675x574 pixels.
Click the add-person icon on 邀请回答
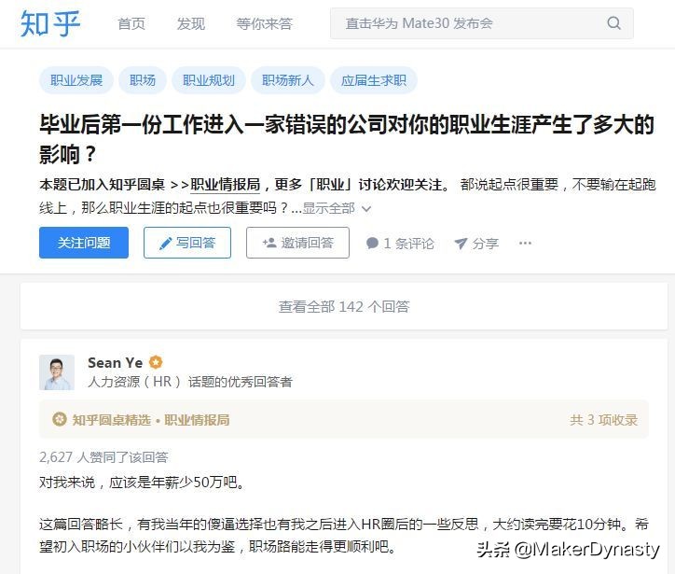coord(269,243)
